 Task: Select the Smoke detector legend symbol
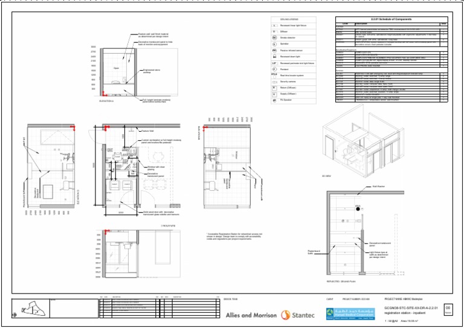click(274, 38)
